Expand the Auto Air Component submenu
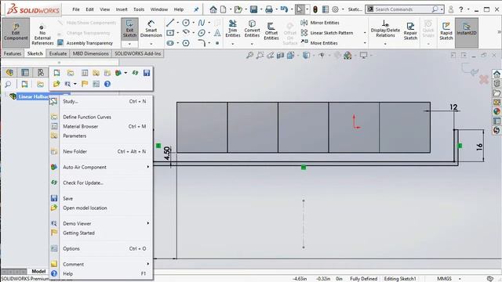This screenshot has height=282, width=502. tap(101, 167)
